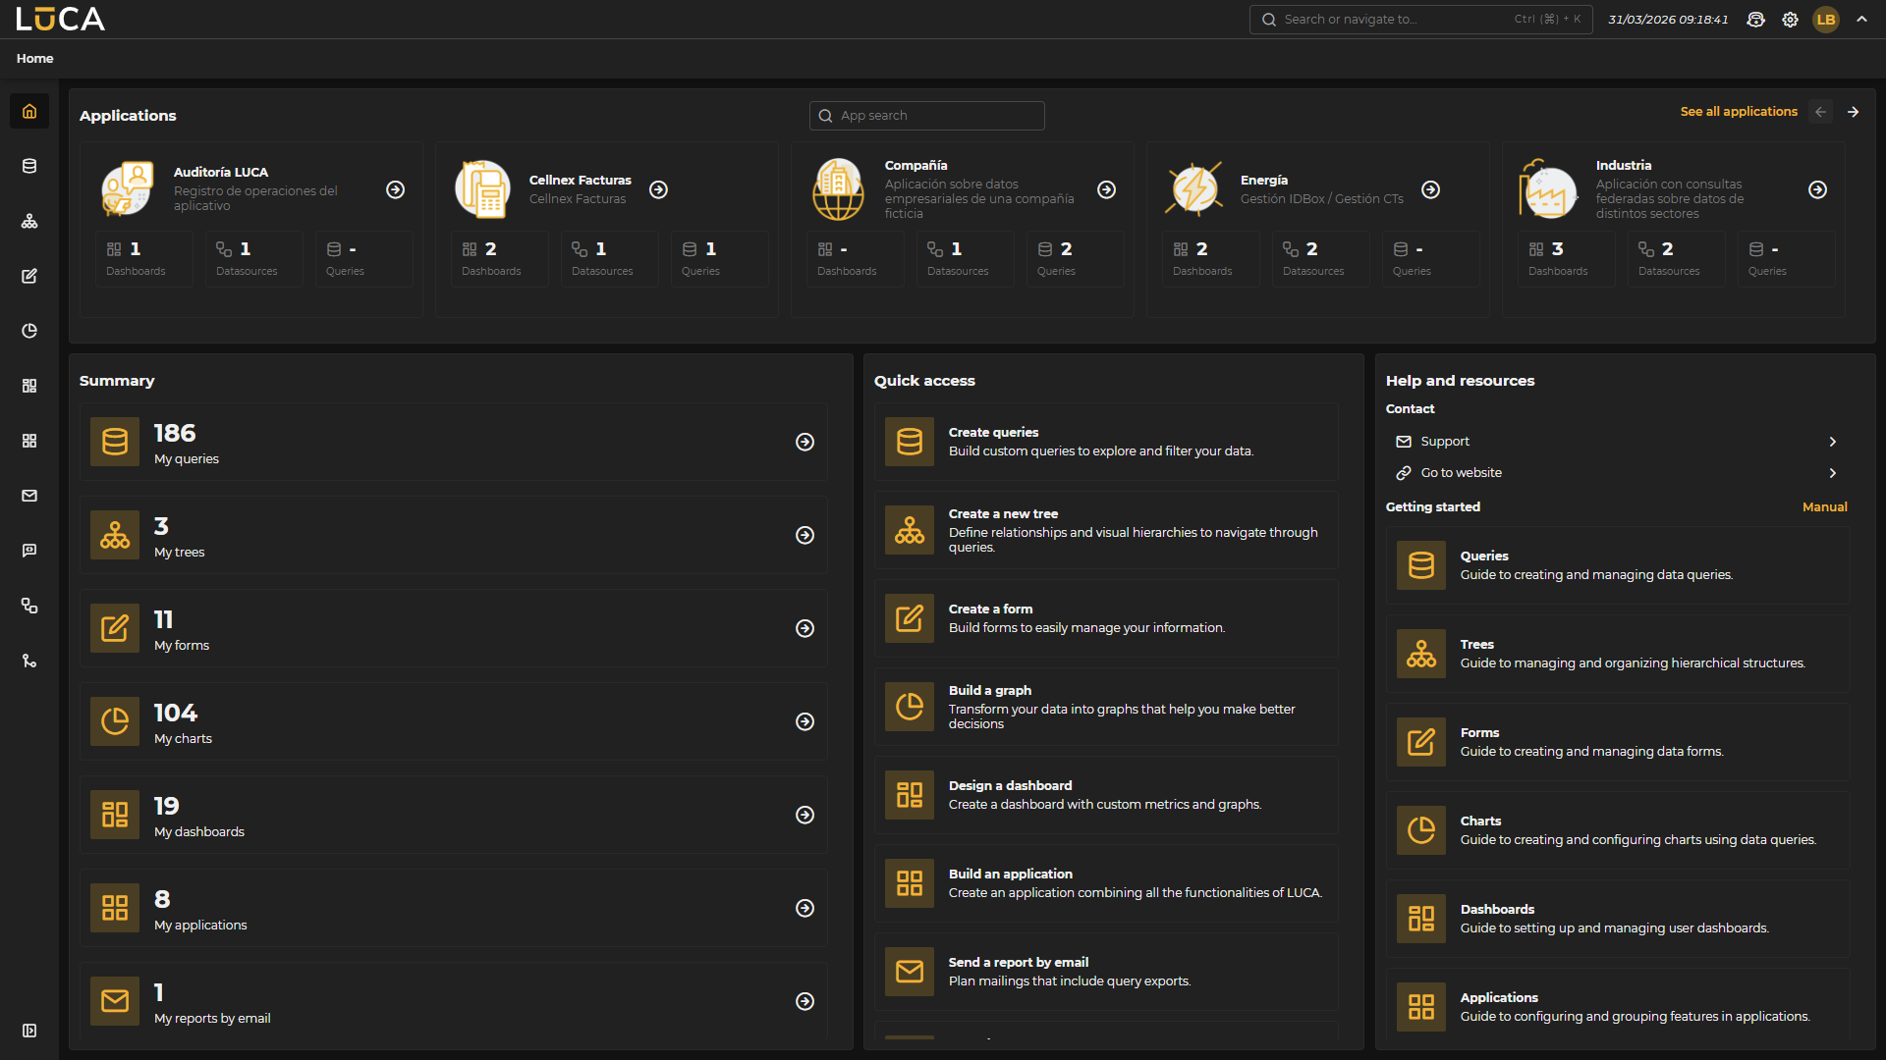1886x1060 pixels.
Task: Open the Energía application arrow
Action: point(1430,189)
